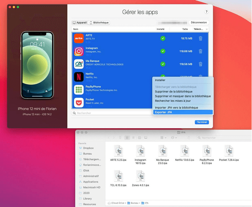
Task: Click the magnifier icon in Rechercher field
Action: (74, 113)
